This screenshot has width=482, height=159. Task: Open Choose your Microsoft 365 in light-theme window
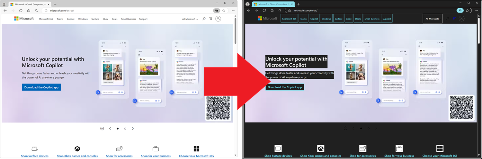pyautogui.click(x=196, y=156)
